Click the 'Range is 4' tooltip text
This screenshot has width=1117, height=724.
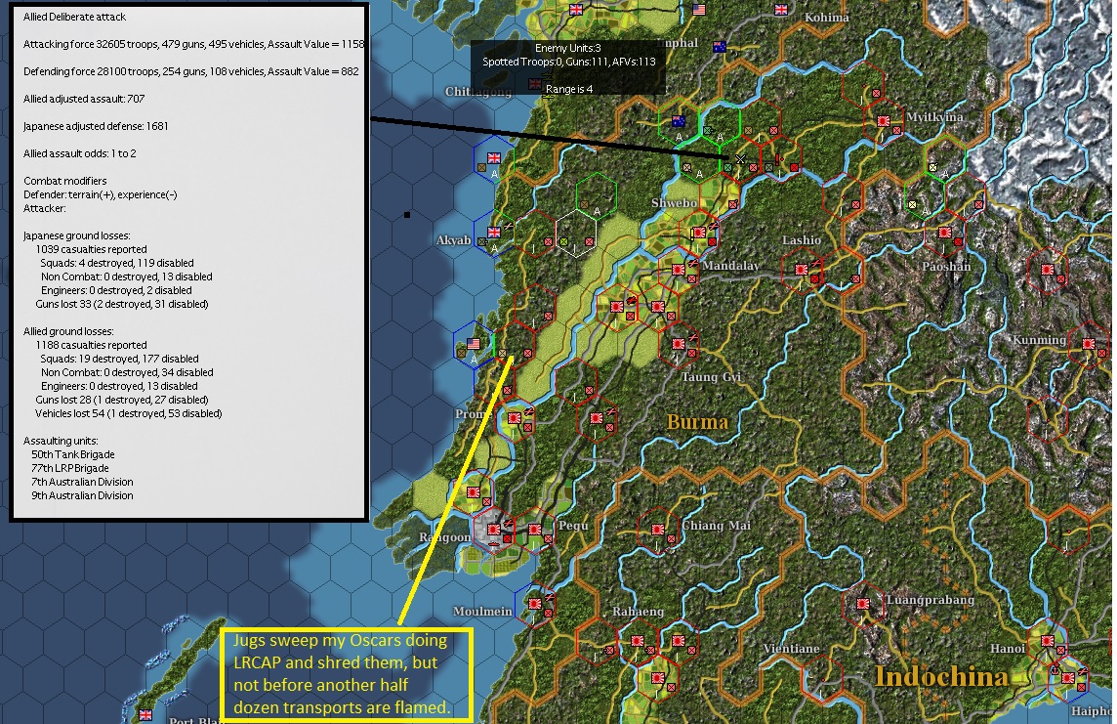569,89
